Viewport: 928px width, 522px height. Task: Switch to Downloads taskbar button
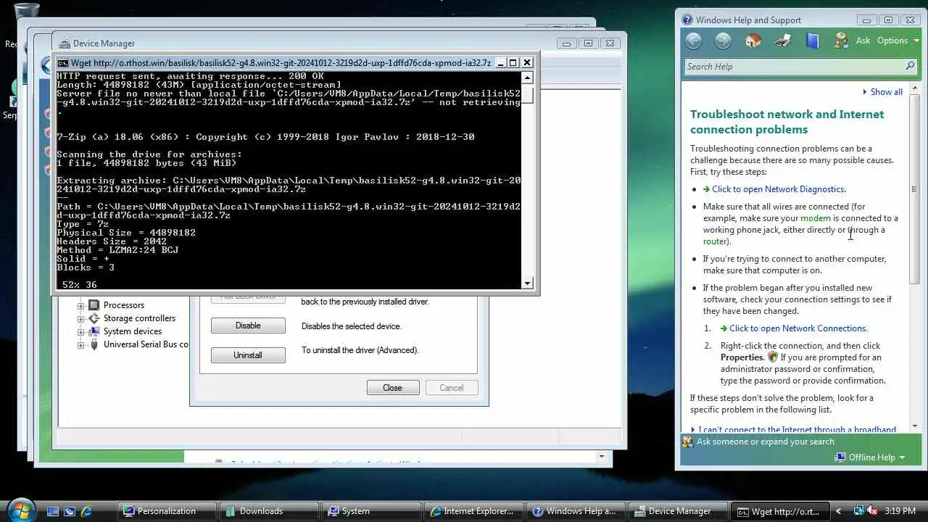268,511
